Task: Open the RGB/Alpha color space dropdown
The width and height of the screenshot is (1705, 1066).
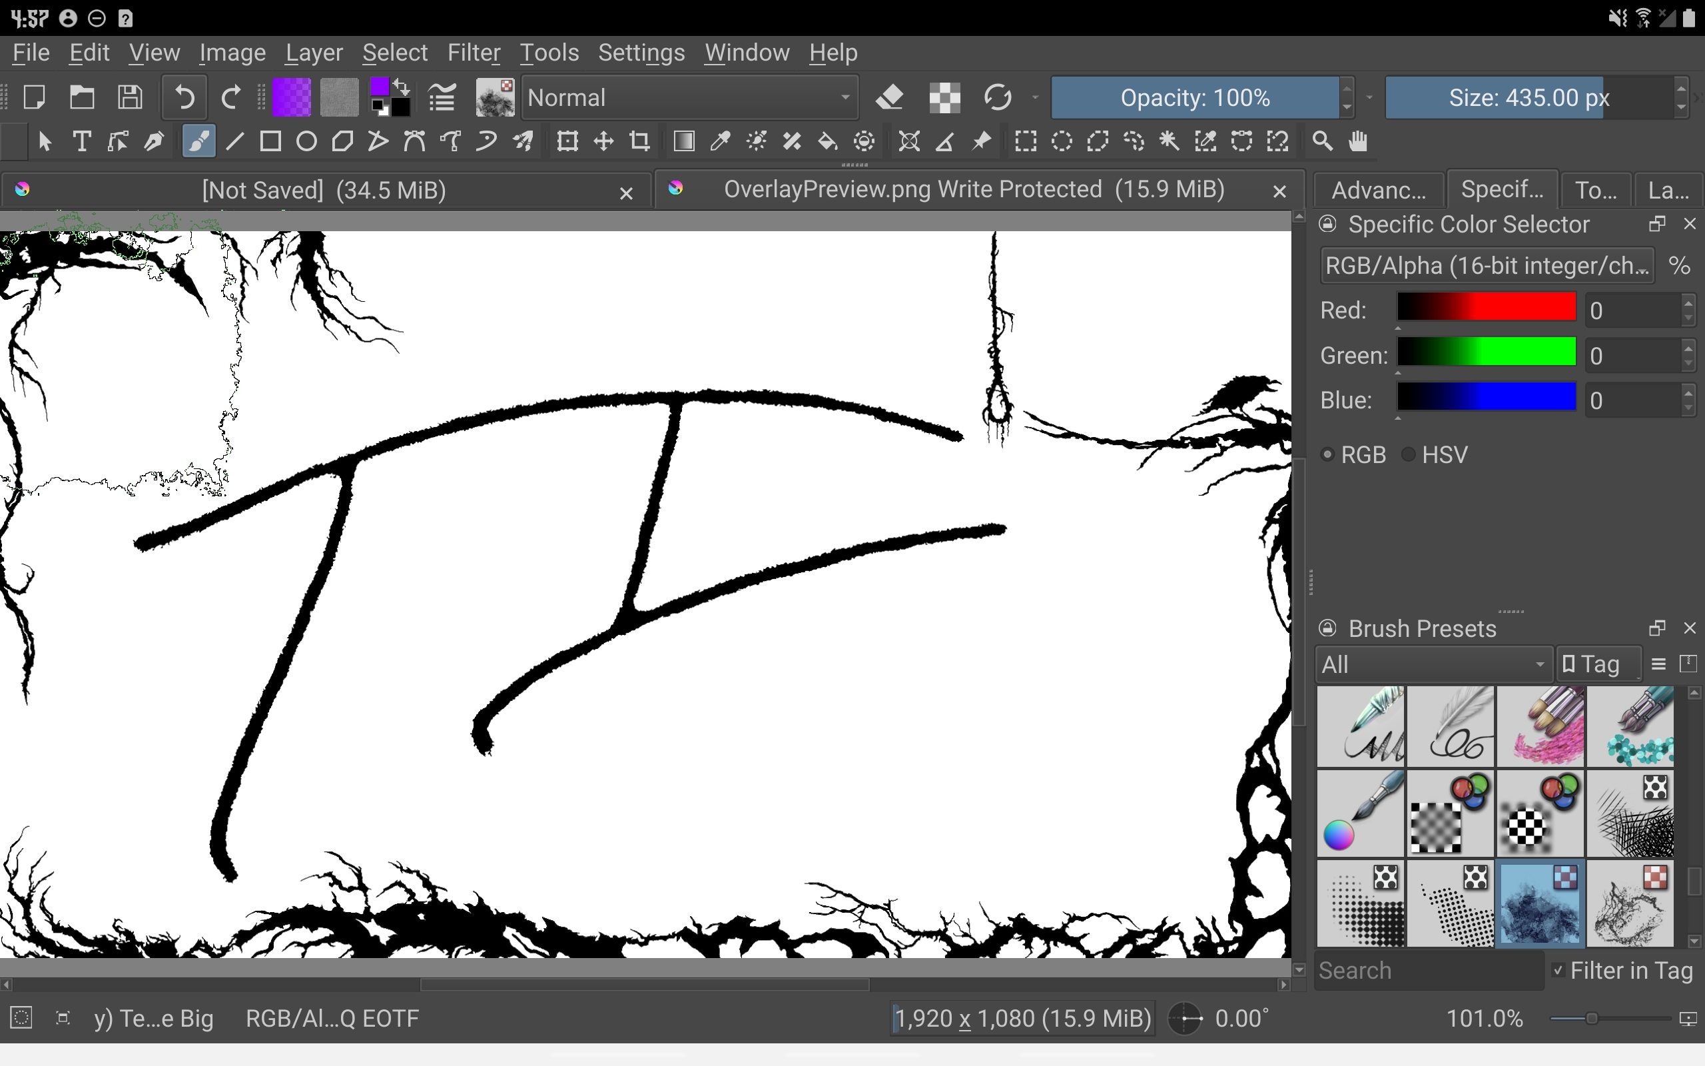Action: [1487, 266]
